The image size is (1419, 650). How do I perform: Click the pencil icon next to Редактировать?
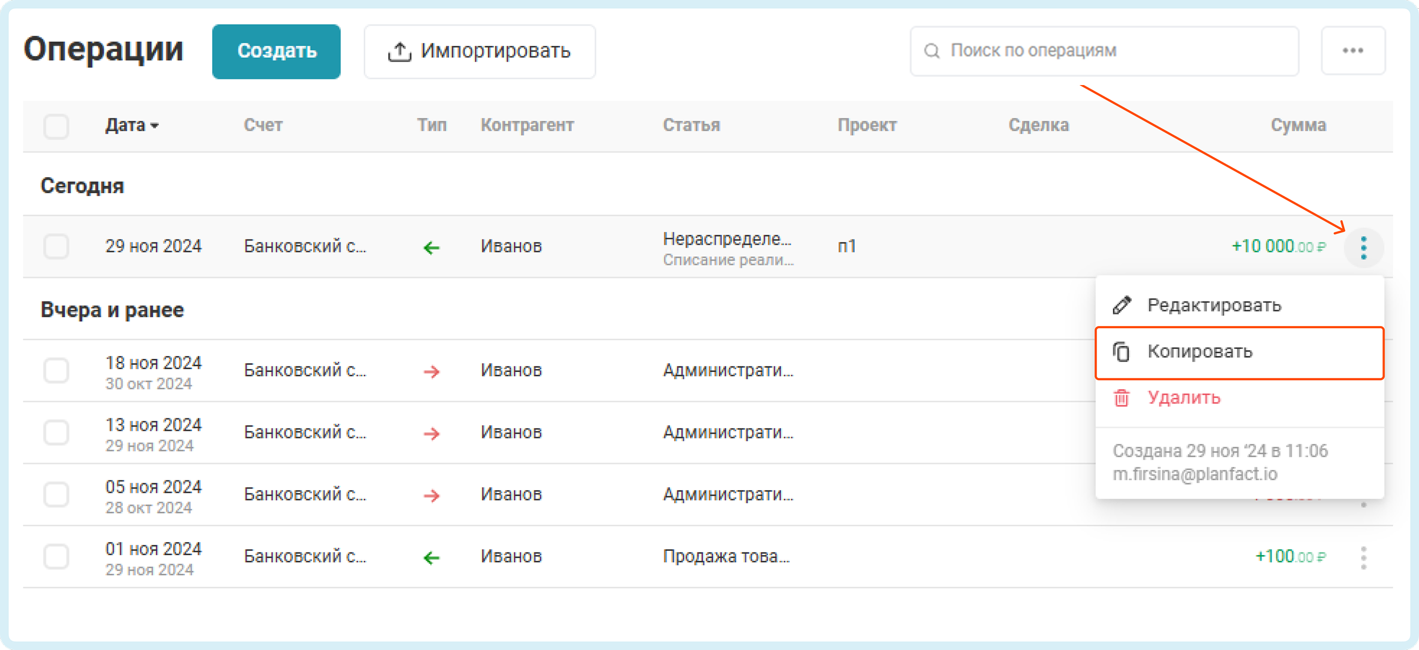tap(1122, 305)
